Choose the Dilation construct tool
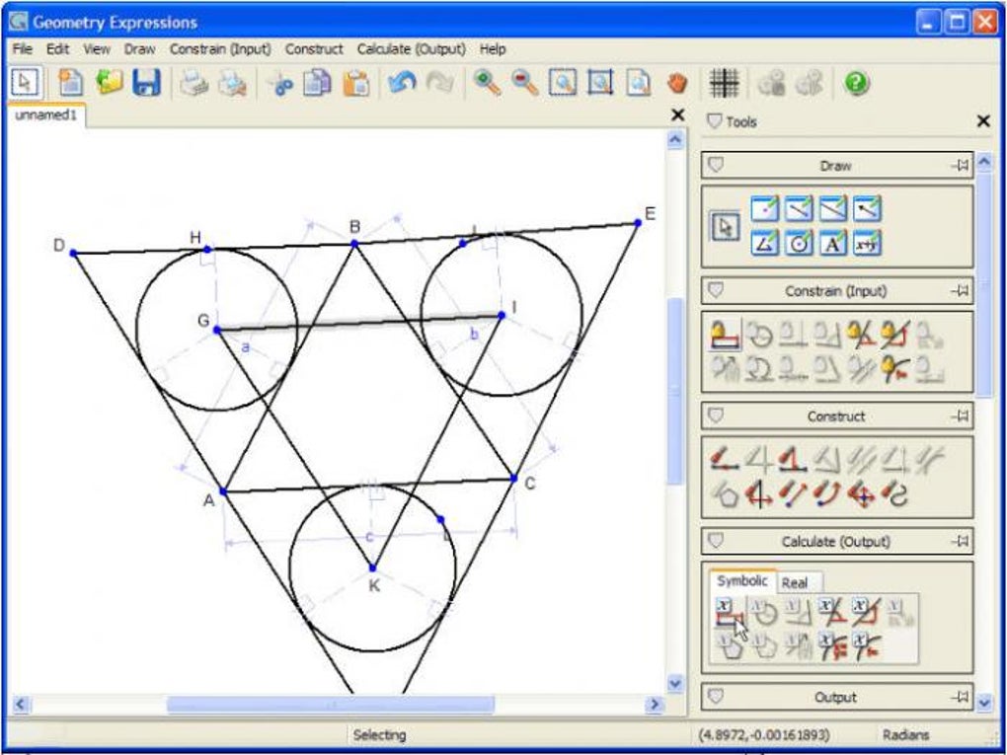The width and height of the screenshot is (1007, 755). 861,495
